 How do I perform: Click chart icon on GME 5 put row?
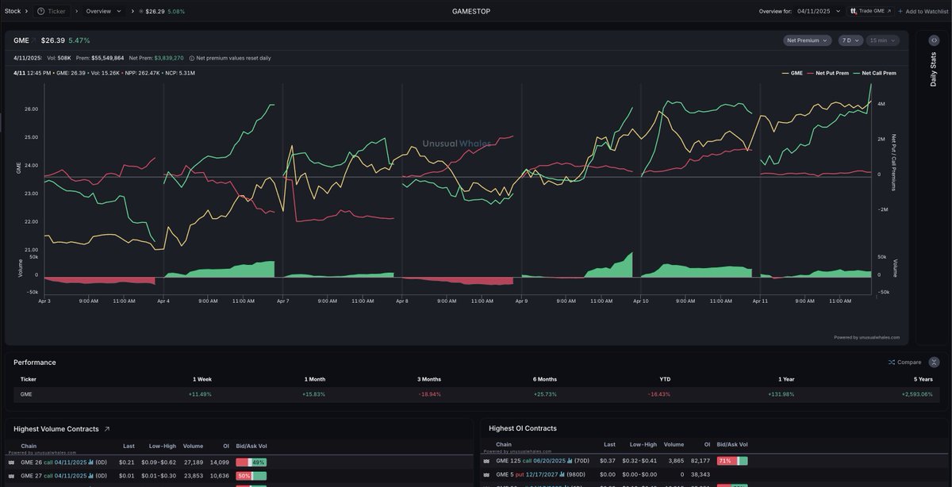point(562,474)
